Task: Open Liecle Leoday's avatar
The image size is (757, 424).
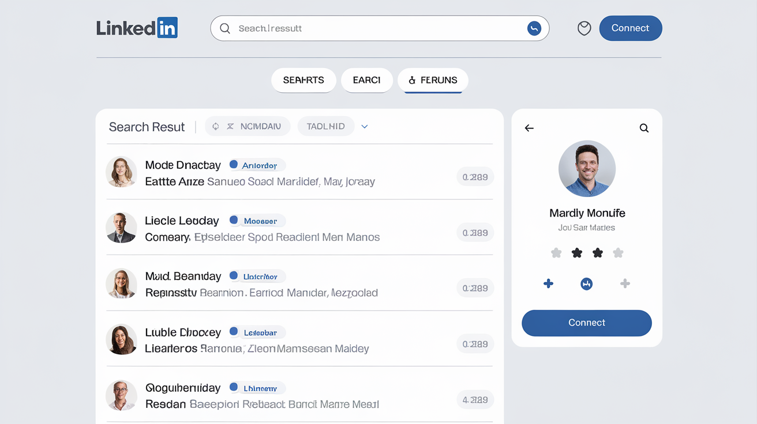Action: click(121, 228)
